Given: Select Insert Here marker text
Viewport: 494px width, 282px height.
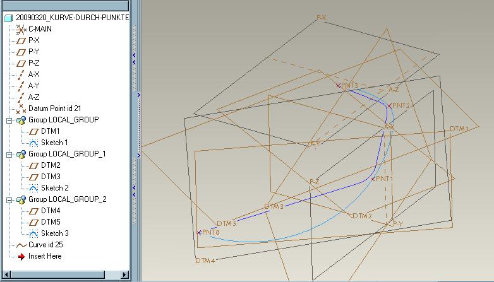Looking at the screenshot, I should (45, 256).
